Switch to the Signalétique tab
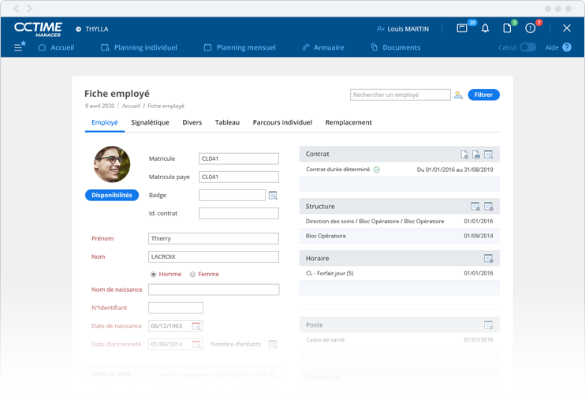The width and height of the screenshot is (585, 396). pos(150,123)
